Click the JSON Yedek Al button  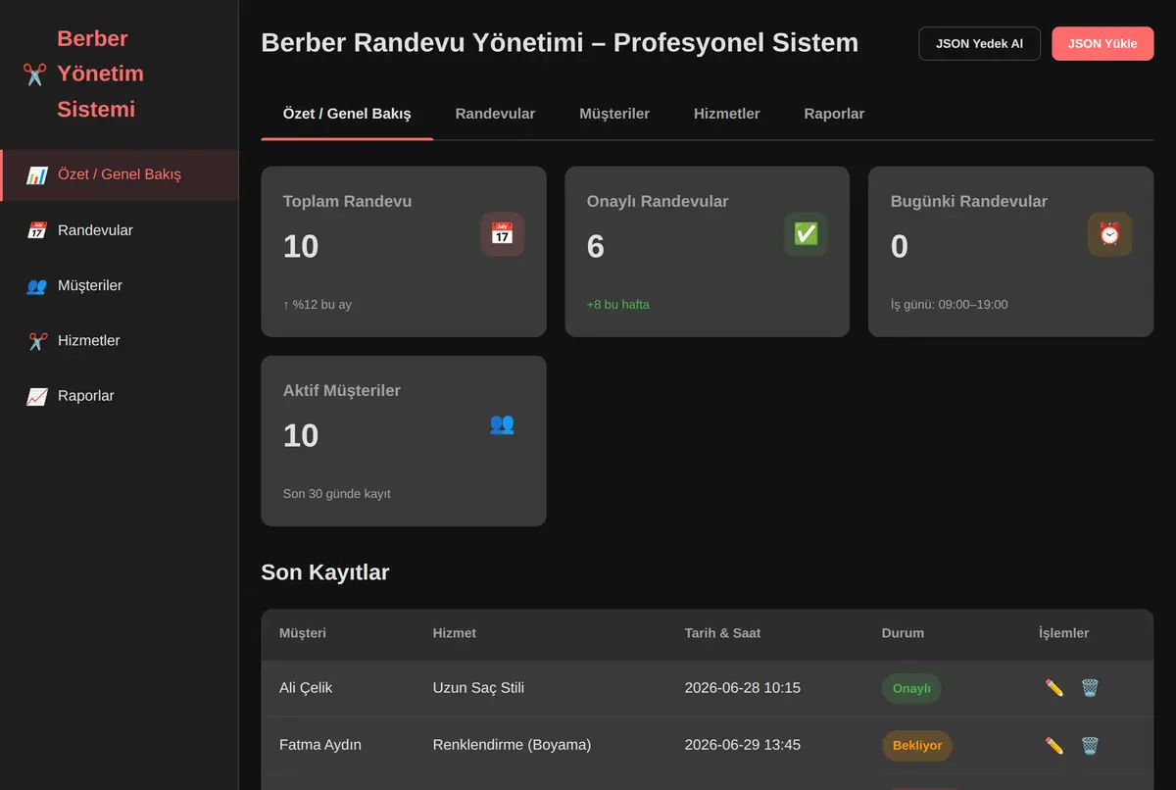980,43
